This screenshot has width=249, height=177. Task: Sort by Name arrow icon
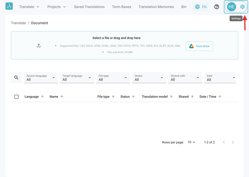(x=62, y=97)
